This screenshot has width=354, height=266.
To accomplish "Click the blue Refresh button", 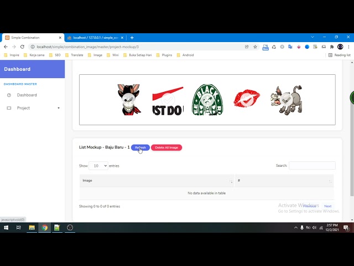I will pos(140,147).
